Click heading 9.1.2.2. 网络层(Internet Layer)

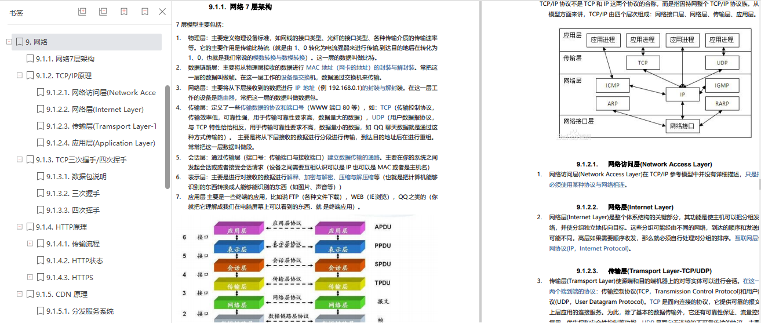pos(625,207)
